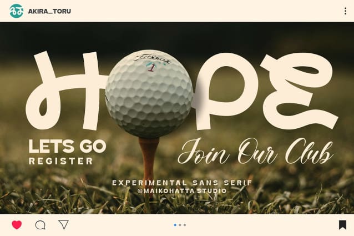Open comments via speech bubble icon
Viewport: 354px width, 236px height.
point(41,225)
